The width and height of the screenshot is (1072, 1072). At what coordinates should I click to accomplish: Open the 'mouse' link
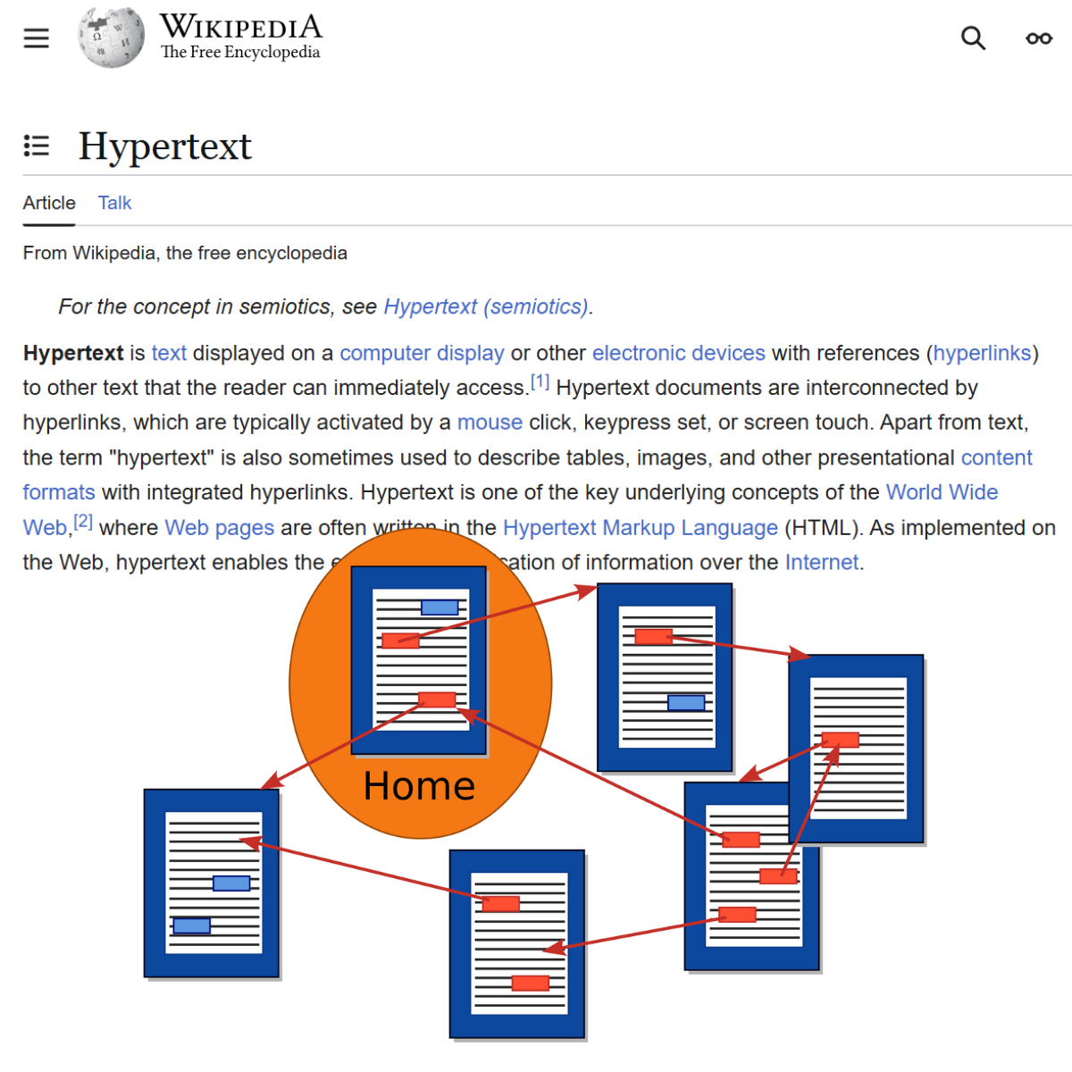(x=490, y=423)
